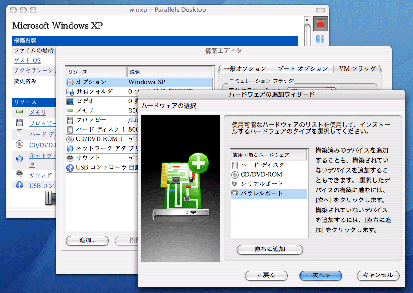The image size is (413, 293).
Task: Open the メモリ link in main window
Action: click(x=38, y=112)
